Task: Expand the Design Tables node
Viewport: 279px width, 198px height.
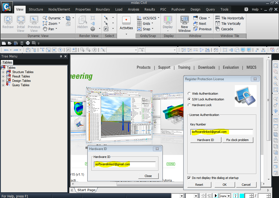Action: coord(3,81)
